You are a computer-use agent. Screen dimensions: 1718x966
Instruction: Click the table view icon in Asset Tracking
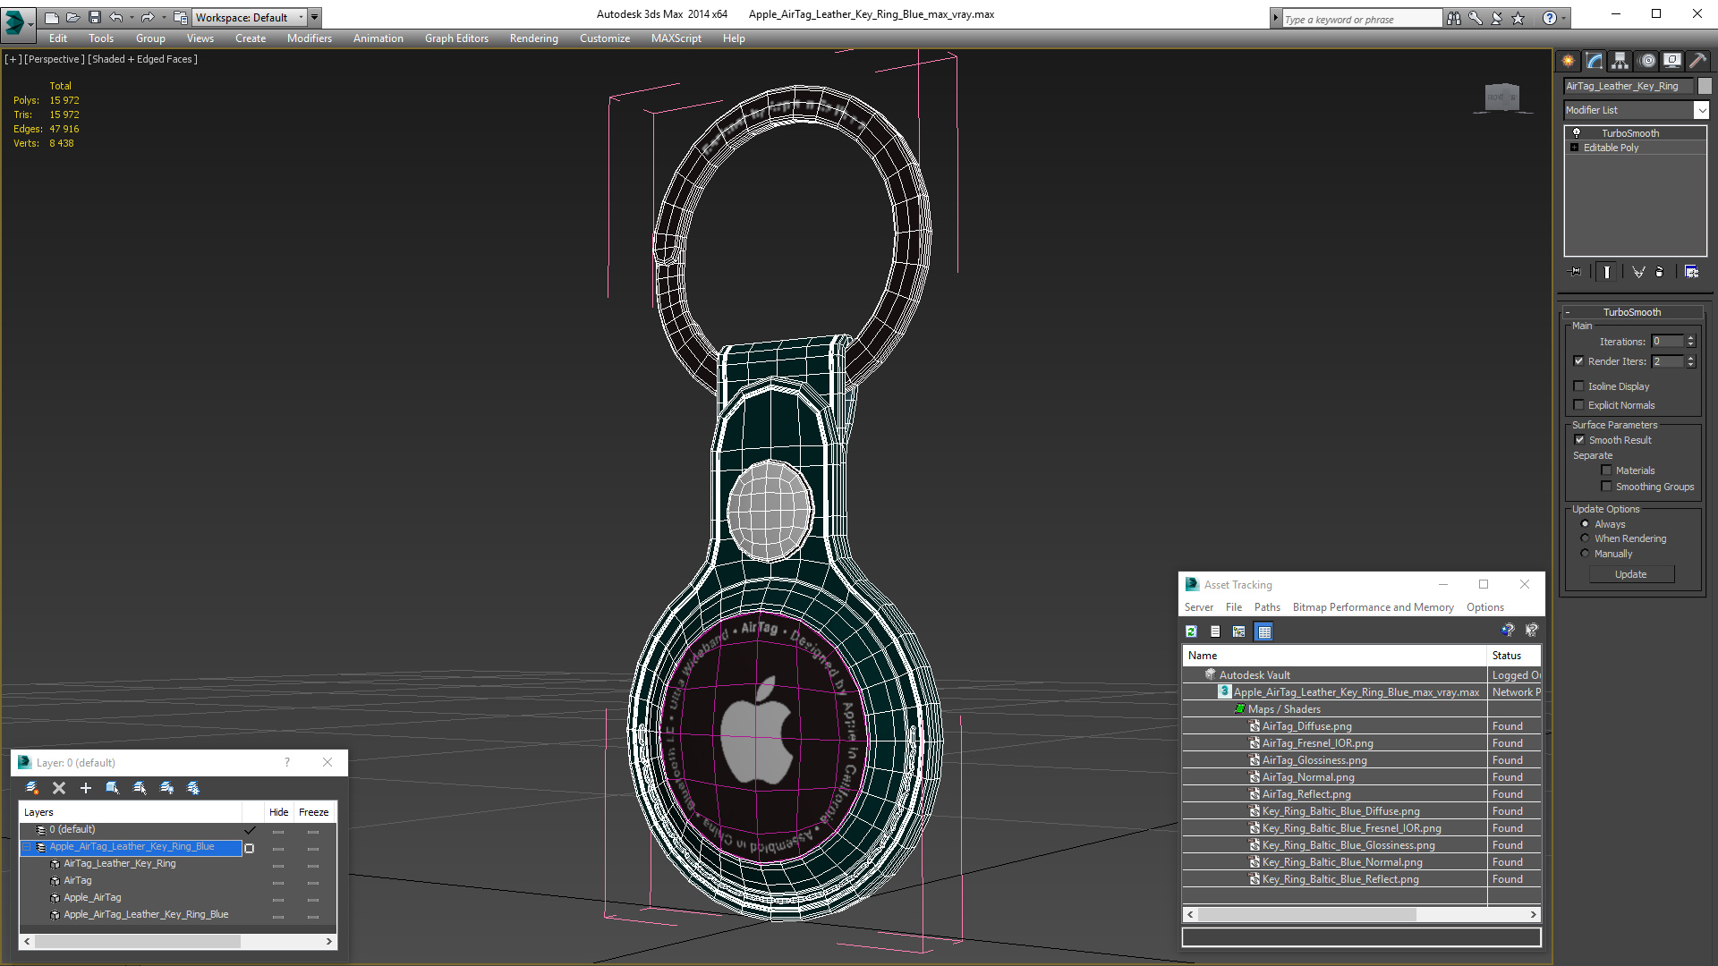pyautogui.click(x=1263, y=631)
